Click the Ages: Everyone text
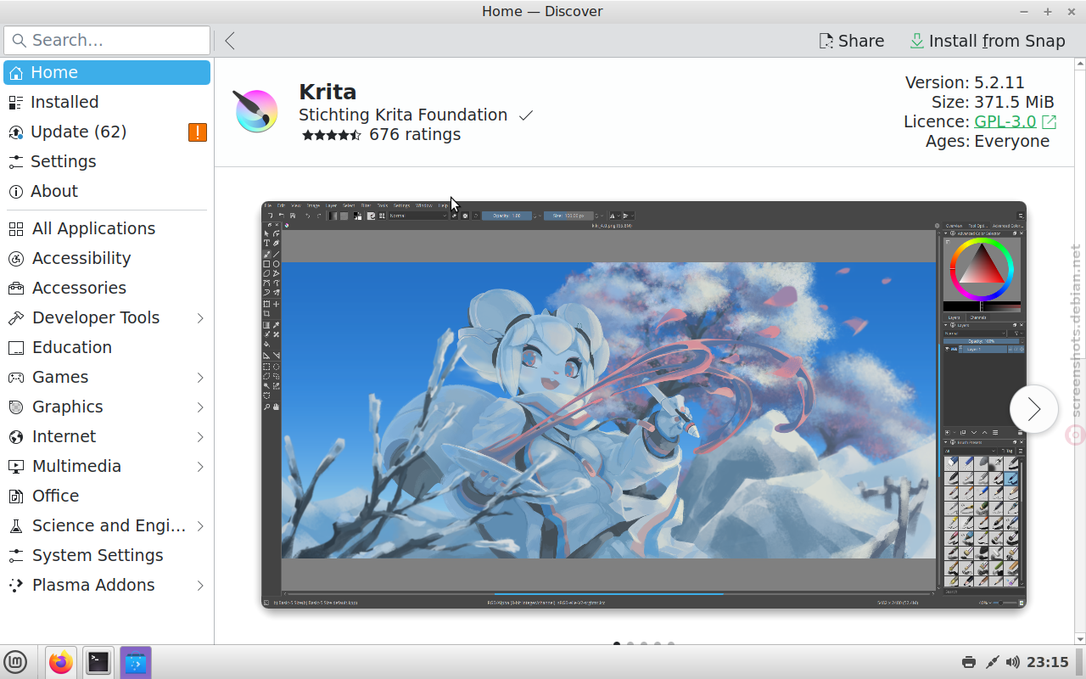The image size is (1086, 679). (x=988, y=141)
